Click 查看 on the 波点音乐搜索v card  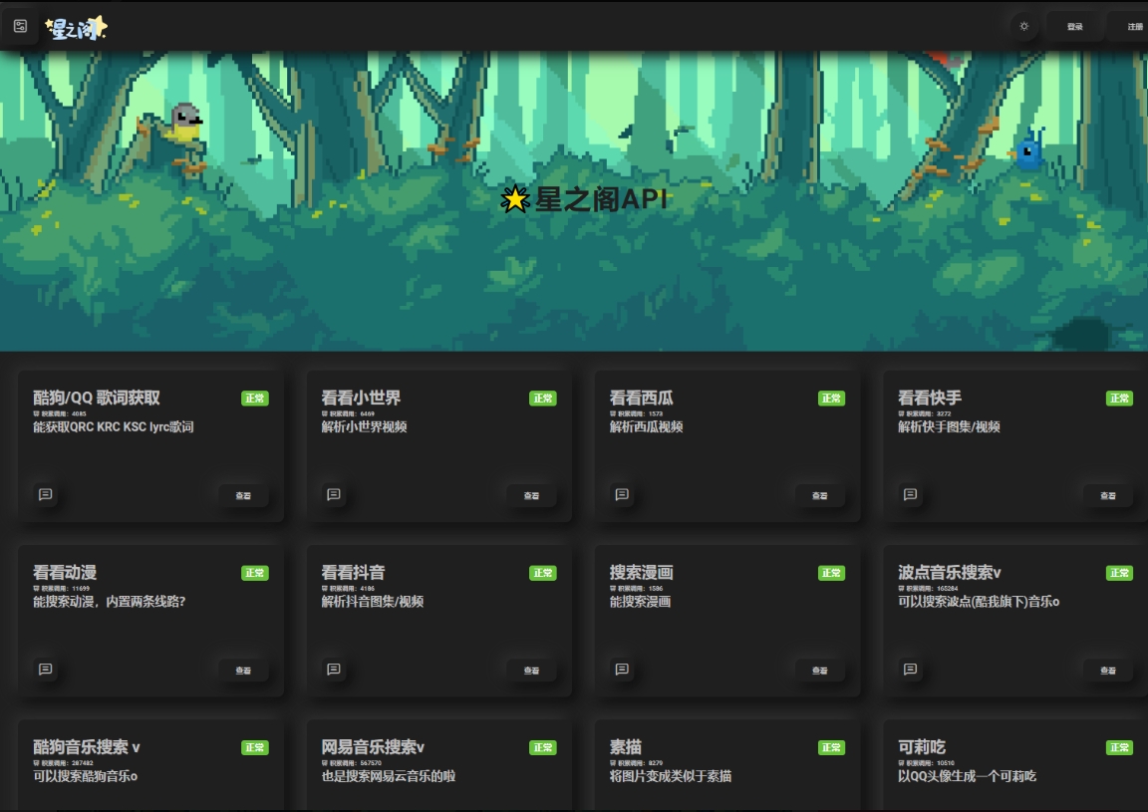coord(1108,670)
